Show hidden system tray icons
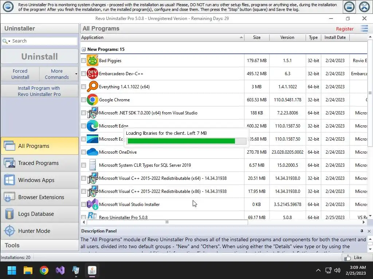Viewport: 373px width, 279px height. (x=318, y=270)
